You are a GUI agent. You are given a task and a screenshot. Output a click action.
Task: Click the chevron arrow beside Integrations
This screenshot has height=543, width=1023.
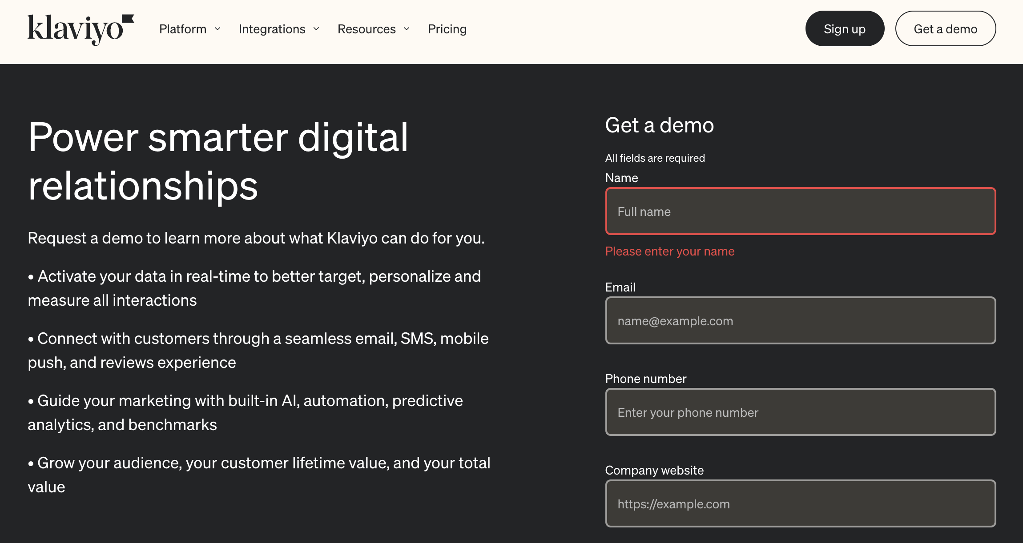[x=316, y=29]
